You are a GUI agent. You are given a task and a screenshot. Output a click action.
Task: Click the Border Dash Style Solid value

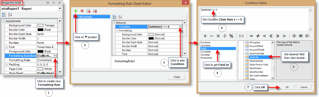[x=40, y=34]
